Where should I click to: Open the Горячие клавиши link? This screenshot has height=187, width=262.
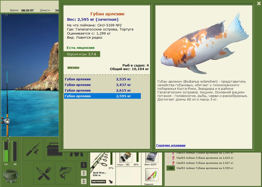click(171, 145)
